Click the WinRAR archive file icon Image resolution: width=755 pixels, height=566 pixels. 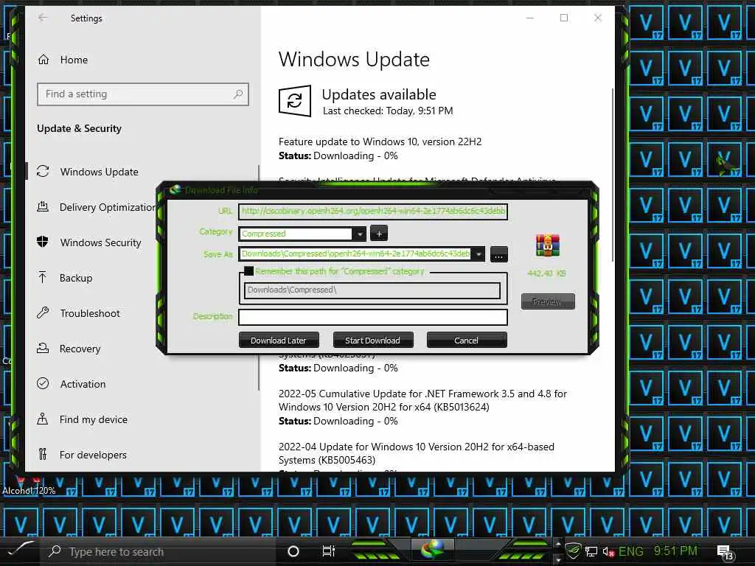pos(548,245)
